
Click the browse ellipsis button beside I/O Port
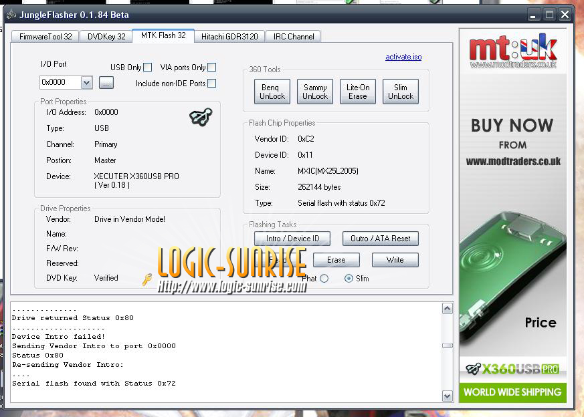[106, 83]
